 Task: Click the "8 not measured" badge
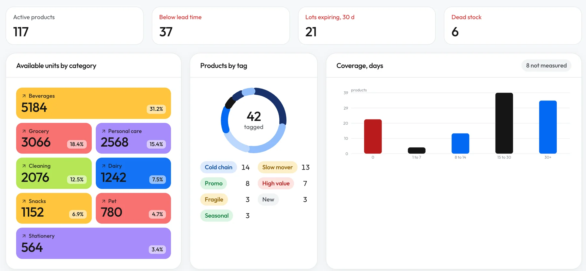pyautogui.click(x=546, y=65)
